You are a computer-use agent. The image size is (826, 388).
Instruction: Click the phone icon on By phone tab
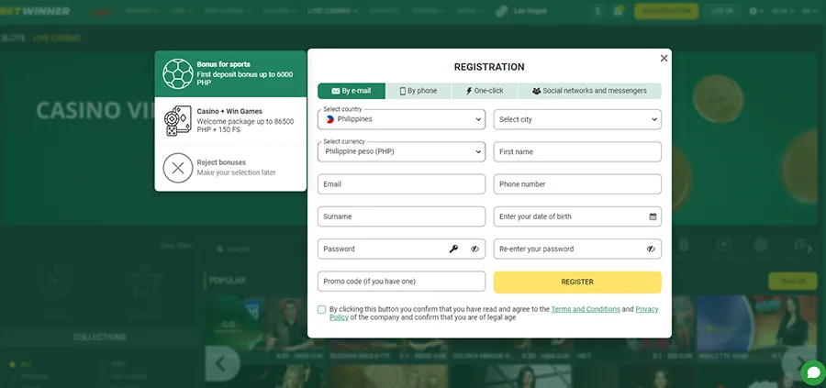point(403,91)
